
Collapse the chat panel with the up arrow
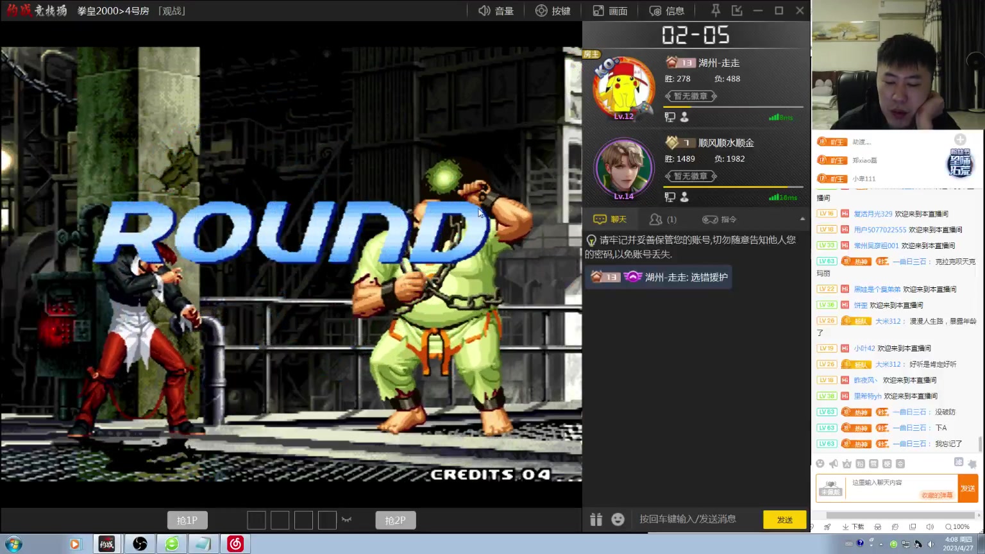coord(802,219)
